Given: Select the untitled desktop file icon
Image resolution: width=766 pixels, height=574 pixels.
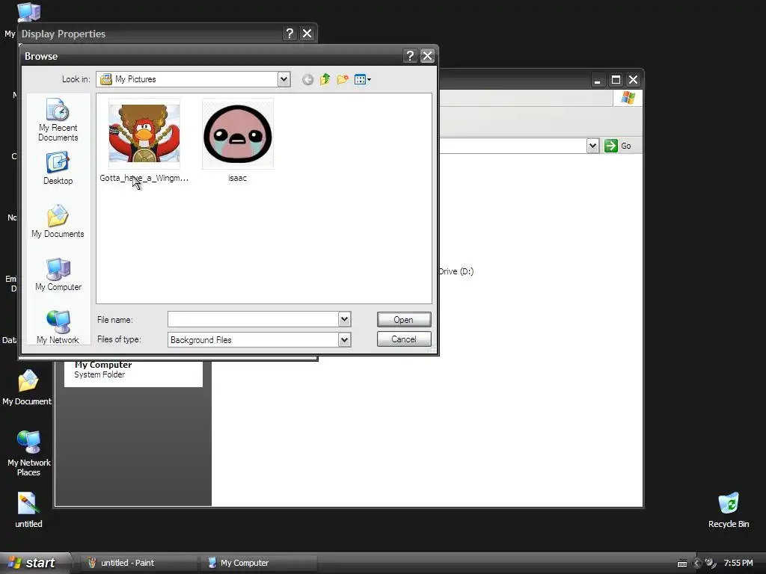Looking at the screenshot, I should coord(28,510).
